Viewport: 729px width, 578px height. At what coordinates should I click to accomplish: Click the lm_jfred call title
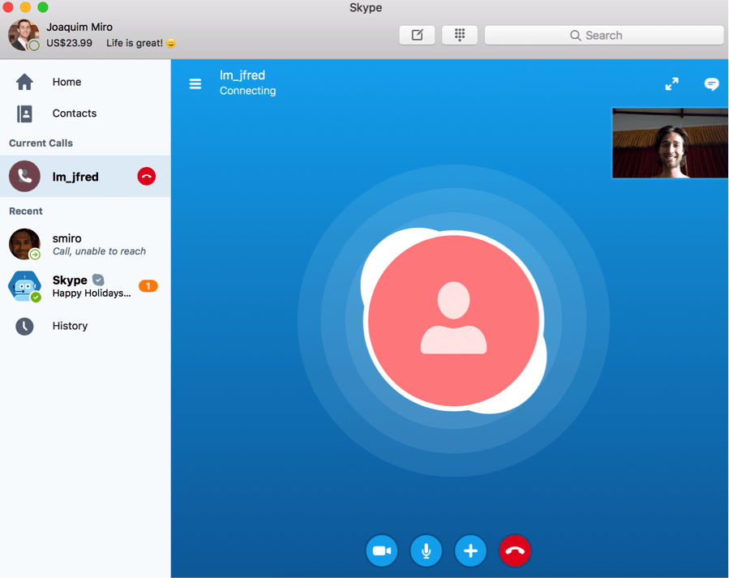pyautogui.click(x=242, y=75)
